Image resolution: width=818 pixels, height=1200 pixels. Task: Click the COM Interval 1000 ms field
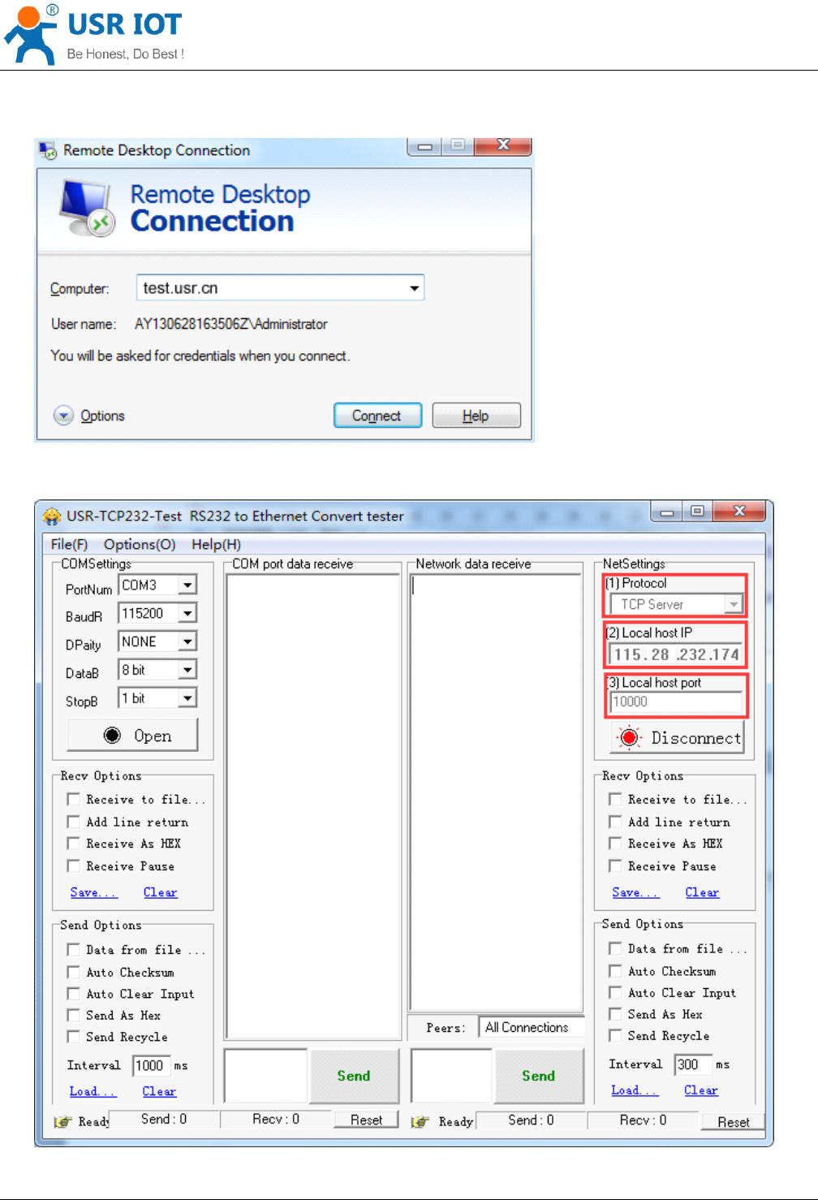coord(151,1065)
